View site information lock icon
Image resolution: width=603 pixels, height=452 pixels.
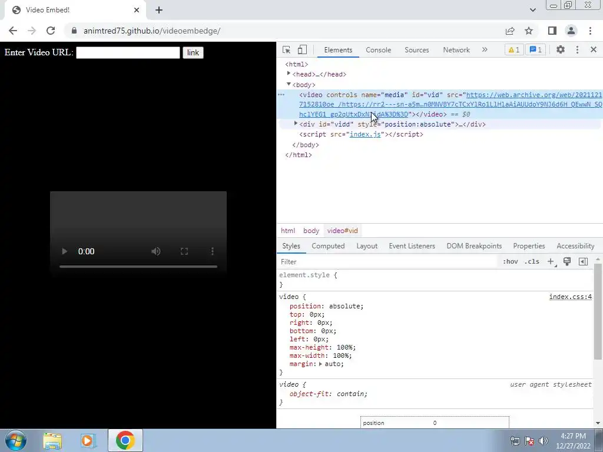(x=74, y=31)
